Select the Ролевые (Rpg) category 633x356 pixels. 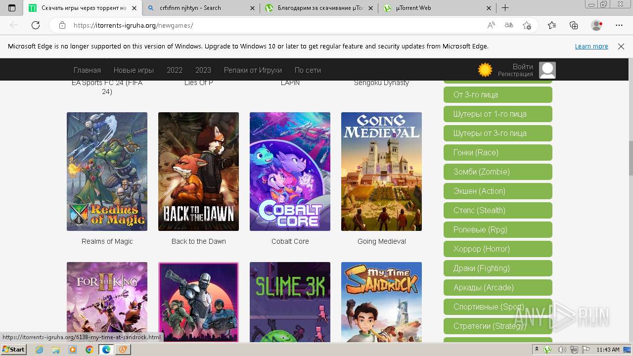coord(498,229)
